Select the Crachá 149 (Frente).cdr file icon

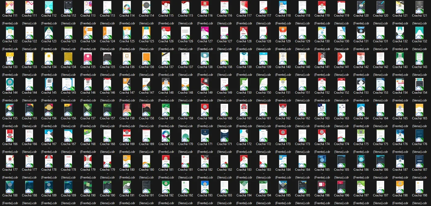[x=205, y=84]
